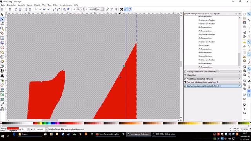This screenshot has height=141, width=251.
Task: Select the Color dropper tool
Action: [x=2, y=104]
